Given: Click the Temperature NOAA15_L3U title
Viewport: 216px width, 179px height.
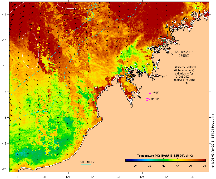Looking at the screenshot, I should tap(165, 156).
